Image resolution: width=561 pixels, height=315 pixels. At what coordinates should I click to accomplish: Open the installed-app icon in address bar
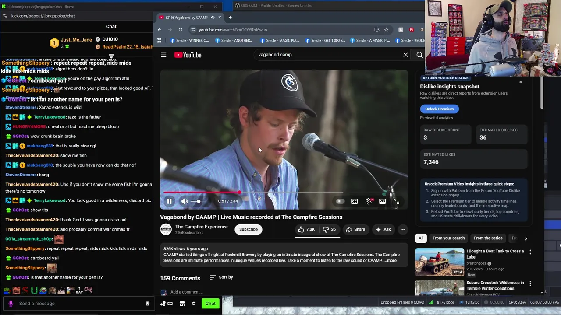(x=376, y=30)
